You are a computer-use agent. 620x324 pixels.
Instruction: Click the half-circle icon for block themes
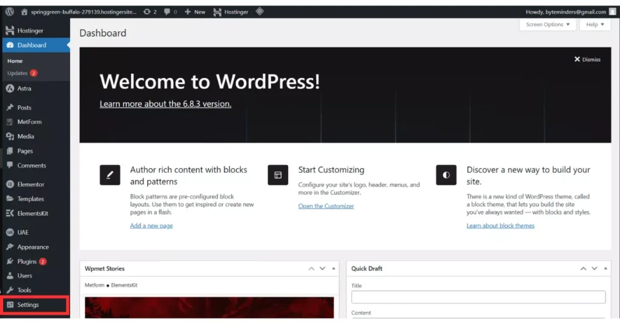pos(446,175)
